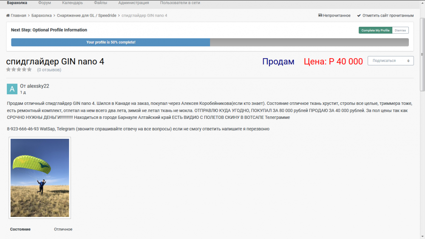Open the Барахолка top menu tab
The height and width of the screenshot is (239, 425).
coord(17,3)
